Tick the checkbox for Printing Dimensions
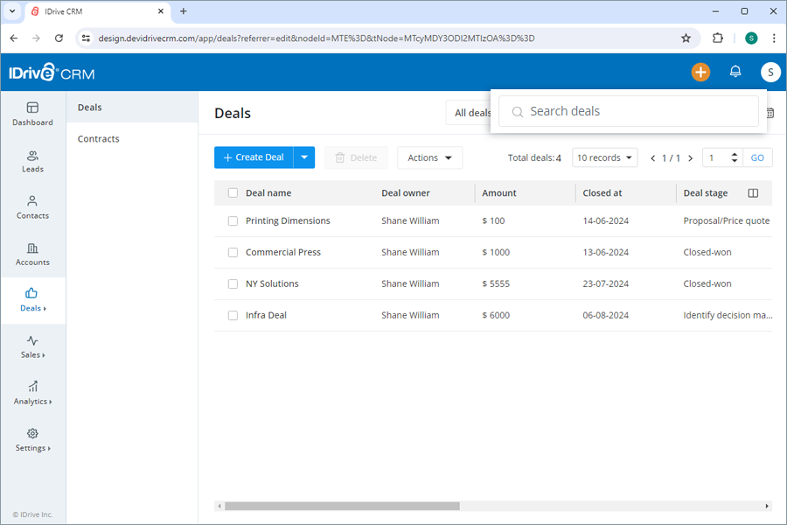The image size is (787, 525). [233, 220]
